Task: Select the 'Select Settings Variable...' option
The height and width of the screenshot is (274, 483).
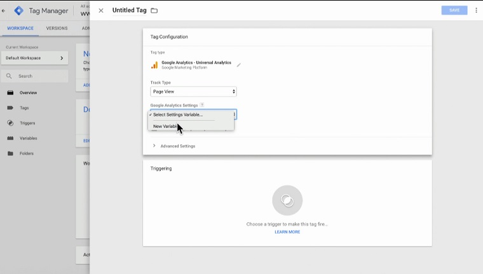Action: point(178,115)
